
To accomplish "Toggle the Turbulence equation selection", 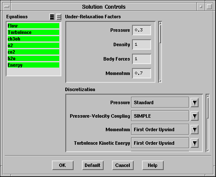I will click(x=34, y=32).
